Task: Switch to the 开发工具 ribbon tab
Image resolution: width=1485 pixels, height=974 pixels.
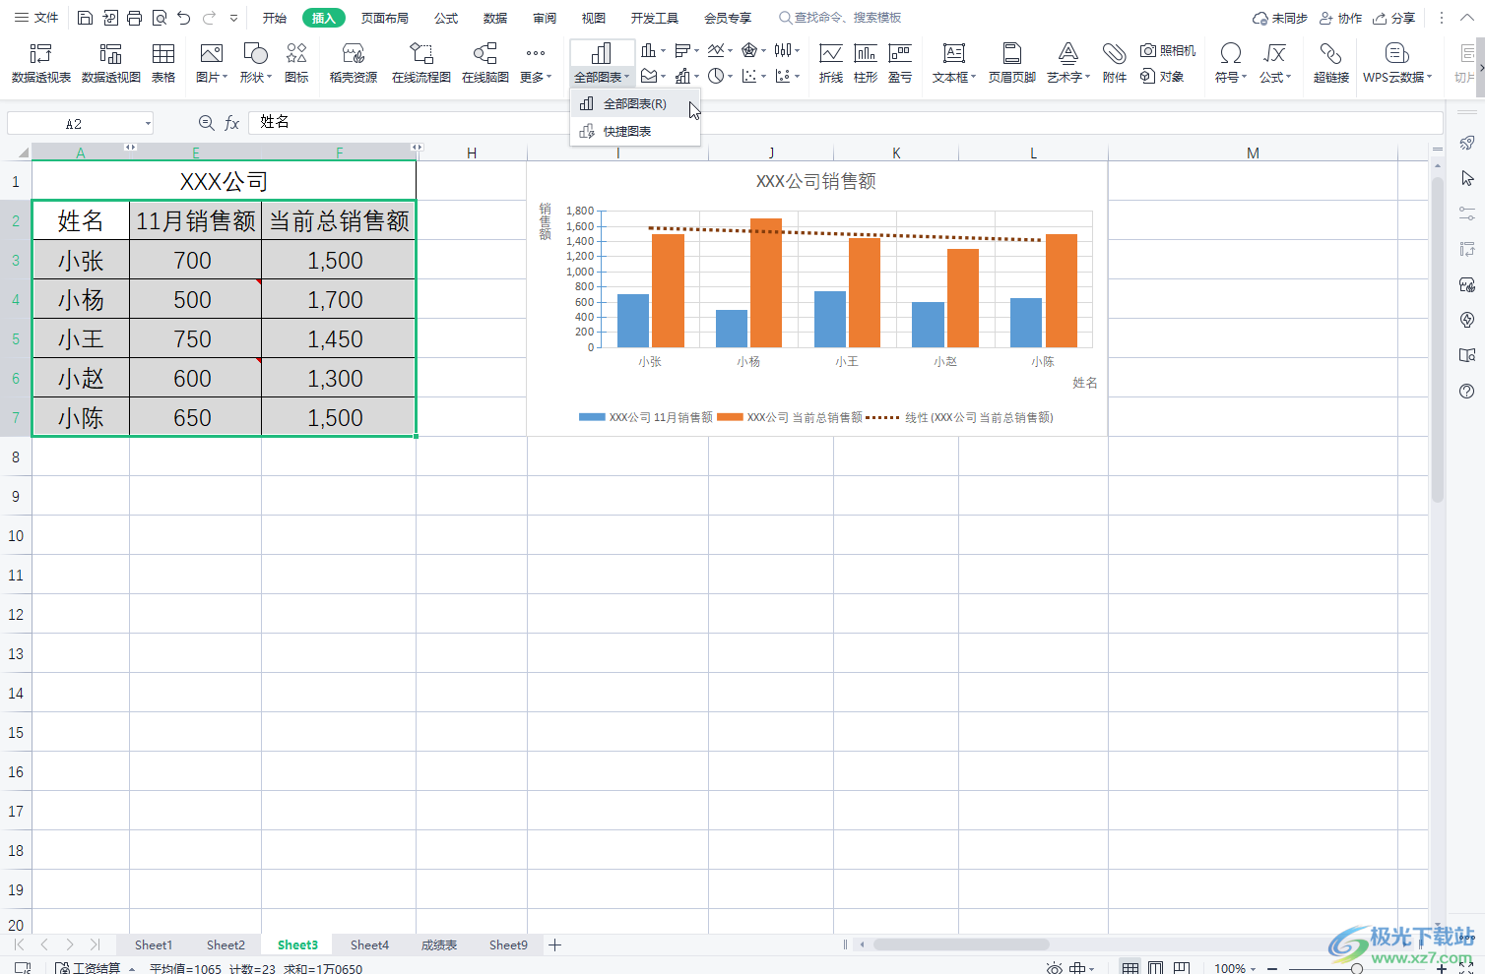Action: 655,18
